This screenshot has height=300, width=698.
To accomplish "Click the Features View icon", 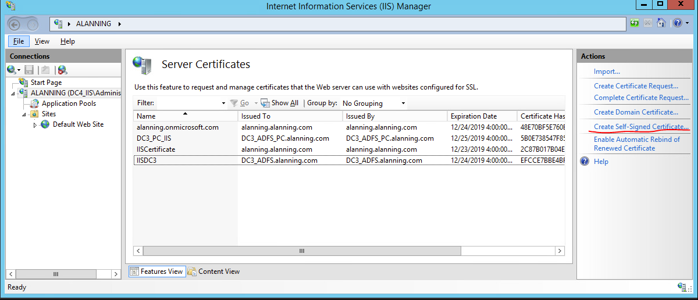I will (x=134, y=272).
